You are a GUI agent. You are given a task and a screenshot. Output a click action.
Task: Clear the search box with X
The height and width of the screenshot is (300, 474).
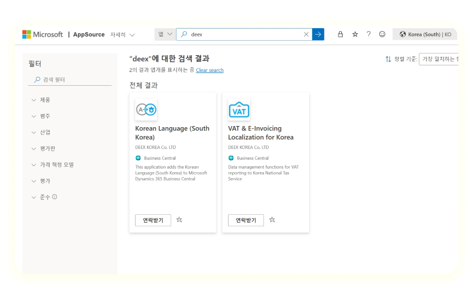pos(306,34)
